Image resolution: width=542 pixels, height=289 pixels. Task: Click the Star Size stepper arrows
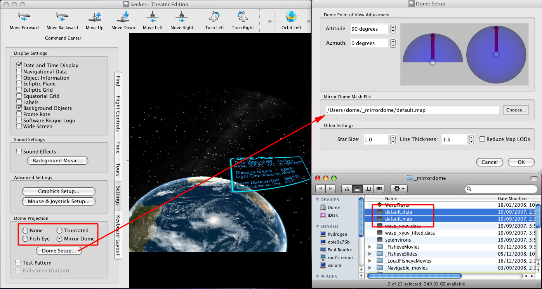click(393, 139)
